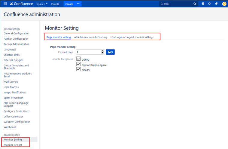Image resolution: width=228 pixels, height=149 pixels.
Task: Click the Demonstration Space label
Action: pos(94,65)
